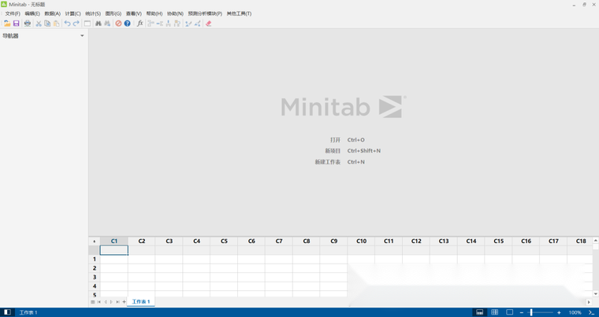599x317 pixels.
Task: Go to first worksheet tab arrow
Action: click(x=99, y=302)
